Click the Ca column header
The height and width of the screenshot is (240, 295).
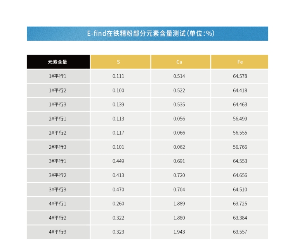tap(179, 62)
